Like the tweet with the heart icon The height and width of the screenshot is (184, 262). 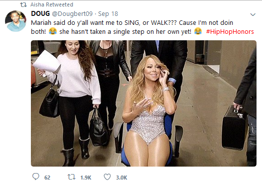click(x=107, y=177)
